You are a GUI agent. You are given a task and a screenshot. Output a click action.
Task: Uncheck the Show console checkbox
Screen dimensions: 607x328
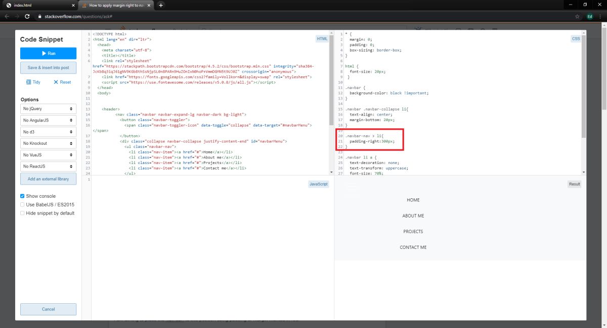[x=22, y=196]
